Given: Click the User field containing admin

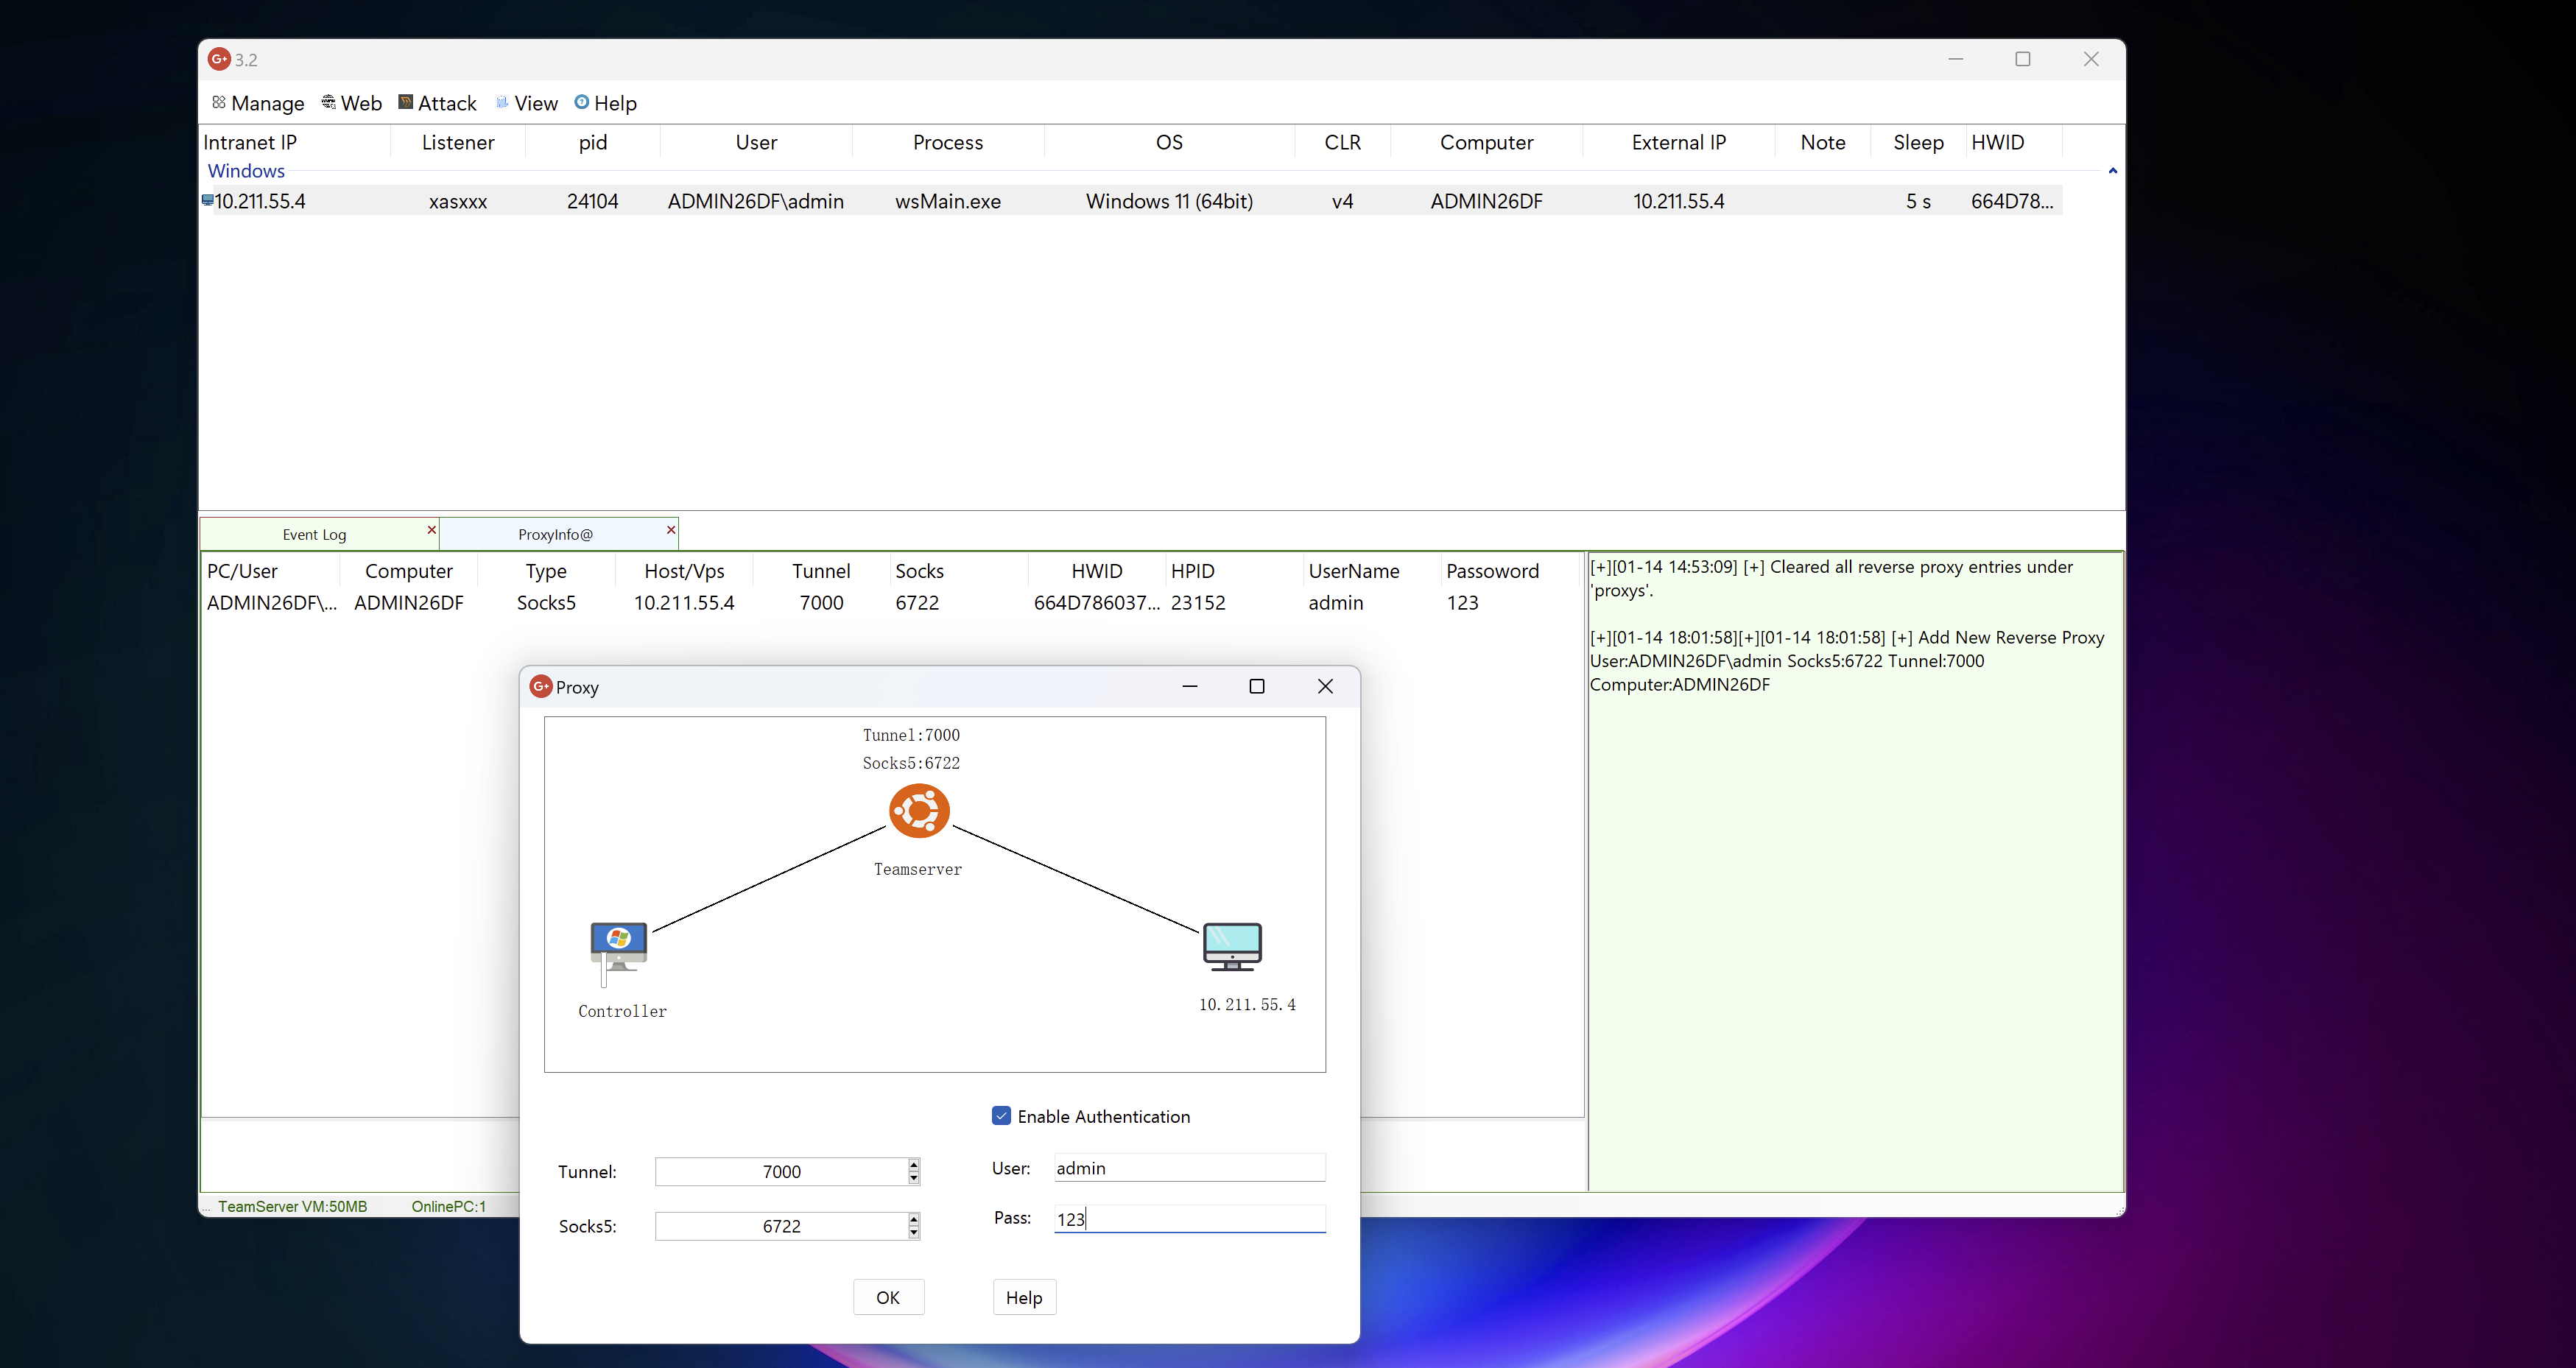Looking at the screenshot, I should pos(1188,1168).
